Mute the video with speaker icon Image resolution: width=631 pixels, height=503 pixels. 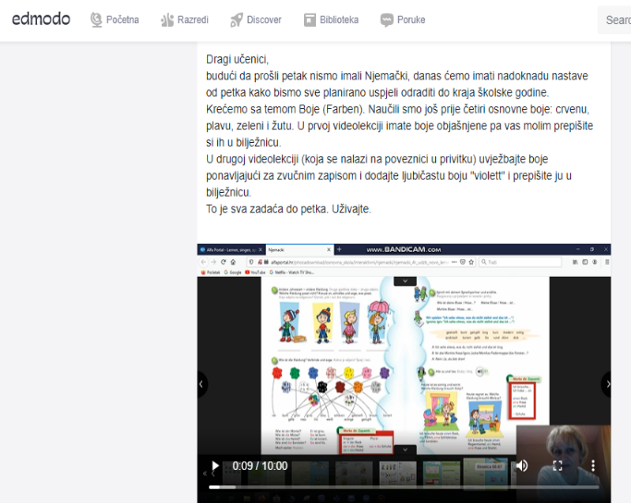tap(522, 465)
